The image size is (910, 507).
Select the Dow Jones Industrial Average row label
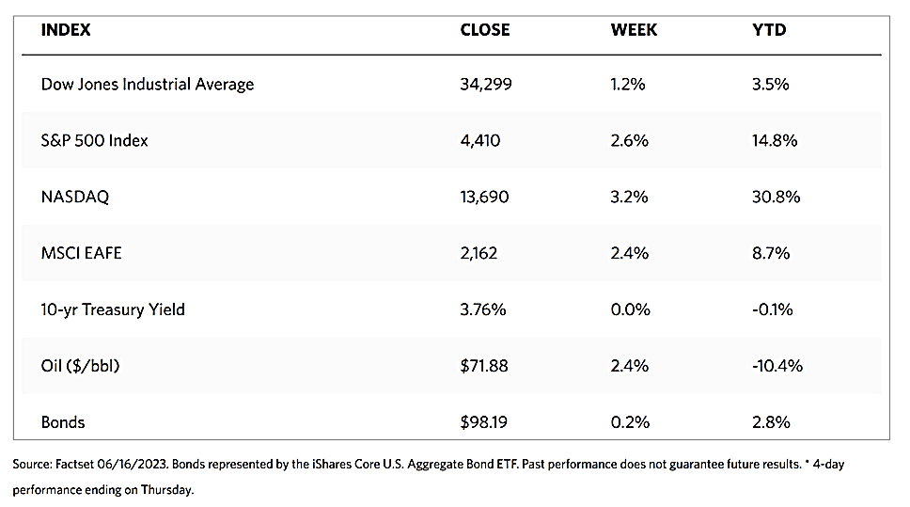148,84
